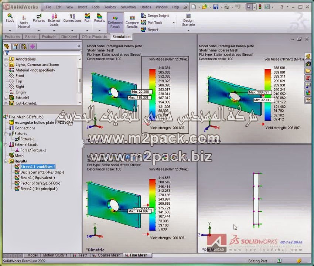
Task: Launch Design Insight
Action: click(155, 16)
